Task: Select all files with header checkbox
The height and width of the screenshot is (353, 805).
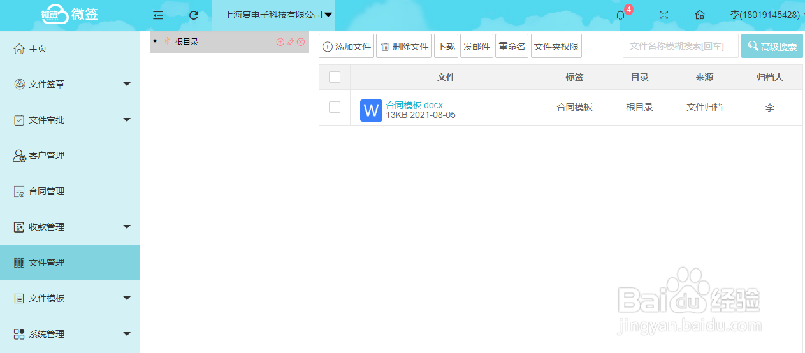Action: tap(335, 77)
